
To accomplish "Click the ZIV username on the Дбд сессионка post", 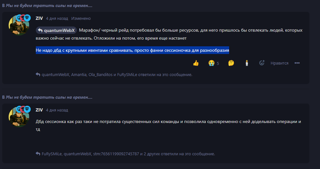I will coord(39,110).
